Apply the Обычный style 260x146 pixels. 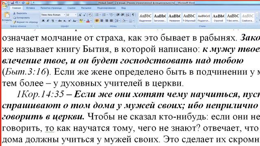tap(189, 18)
